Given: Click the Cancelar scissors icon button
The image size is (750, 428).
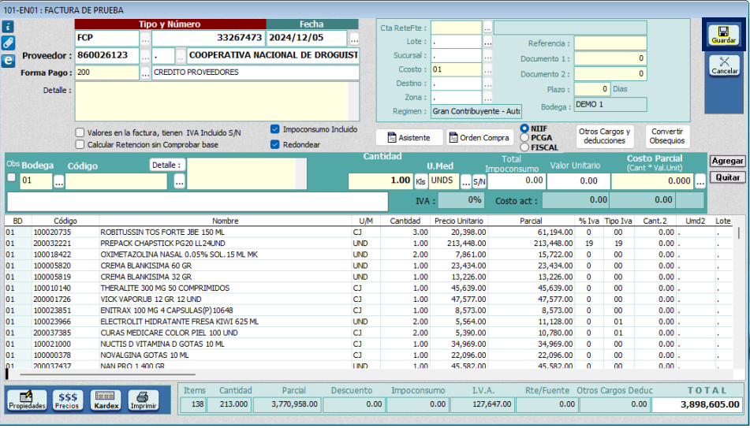Looking at the screenshot, I should point(724,65).
